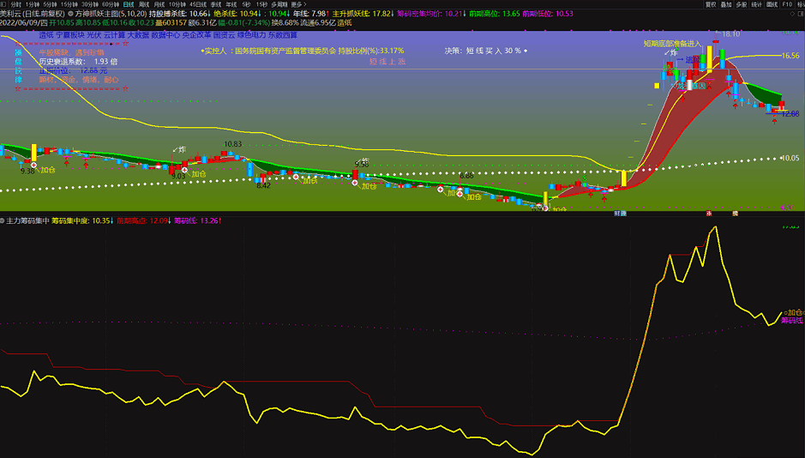The height and width of the screenshot is (458, 805).
Task: Click the 美利云(日线.前复权) stock title
Action: click(x=33, y=14)
